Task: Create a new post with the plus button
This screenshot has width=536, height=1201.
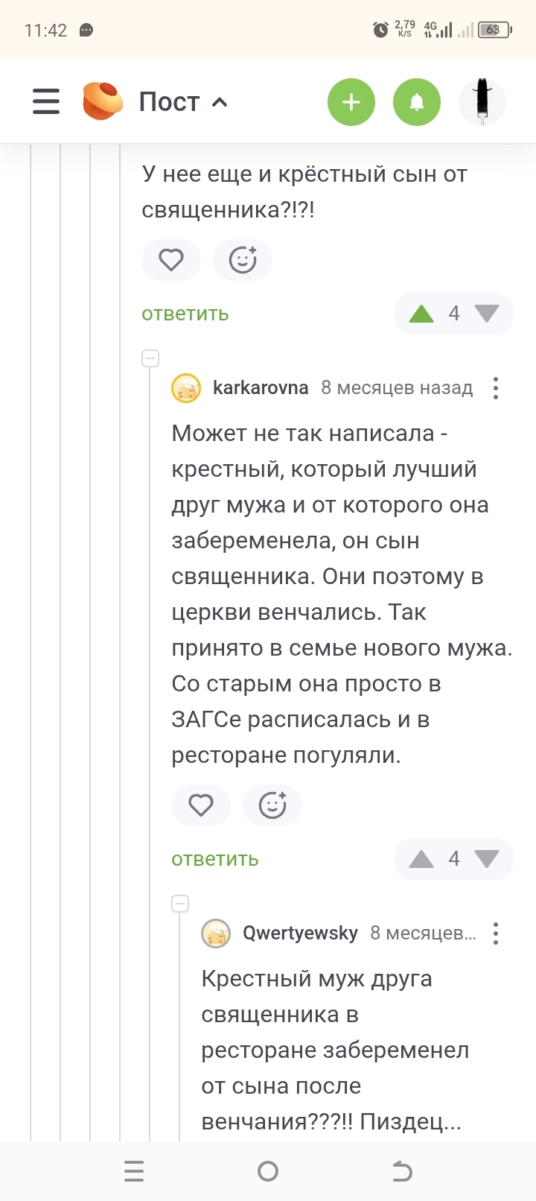Action: tap(351, 101)
